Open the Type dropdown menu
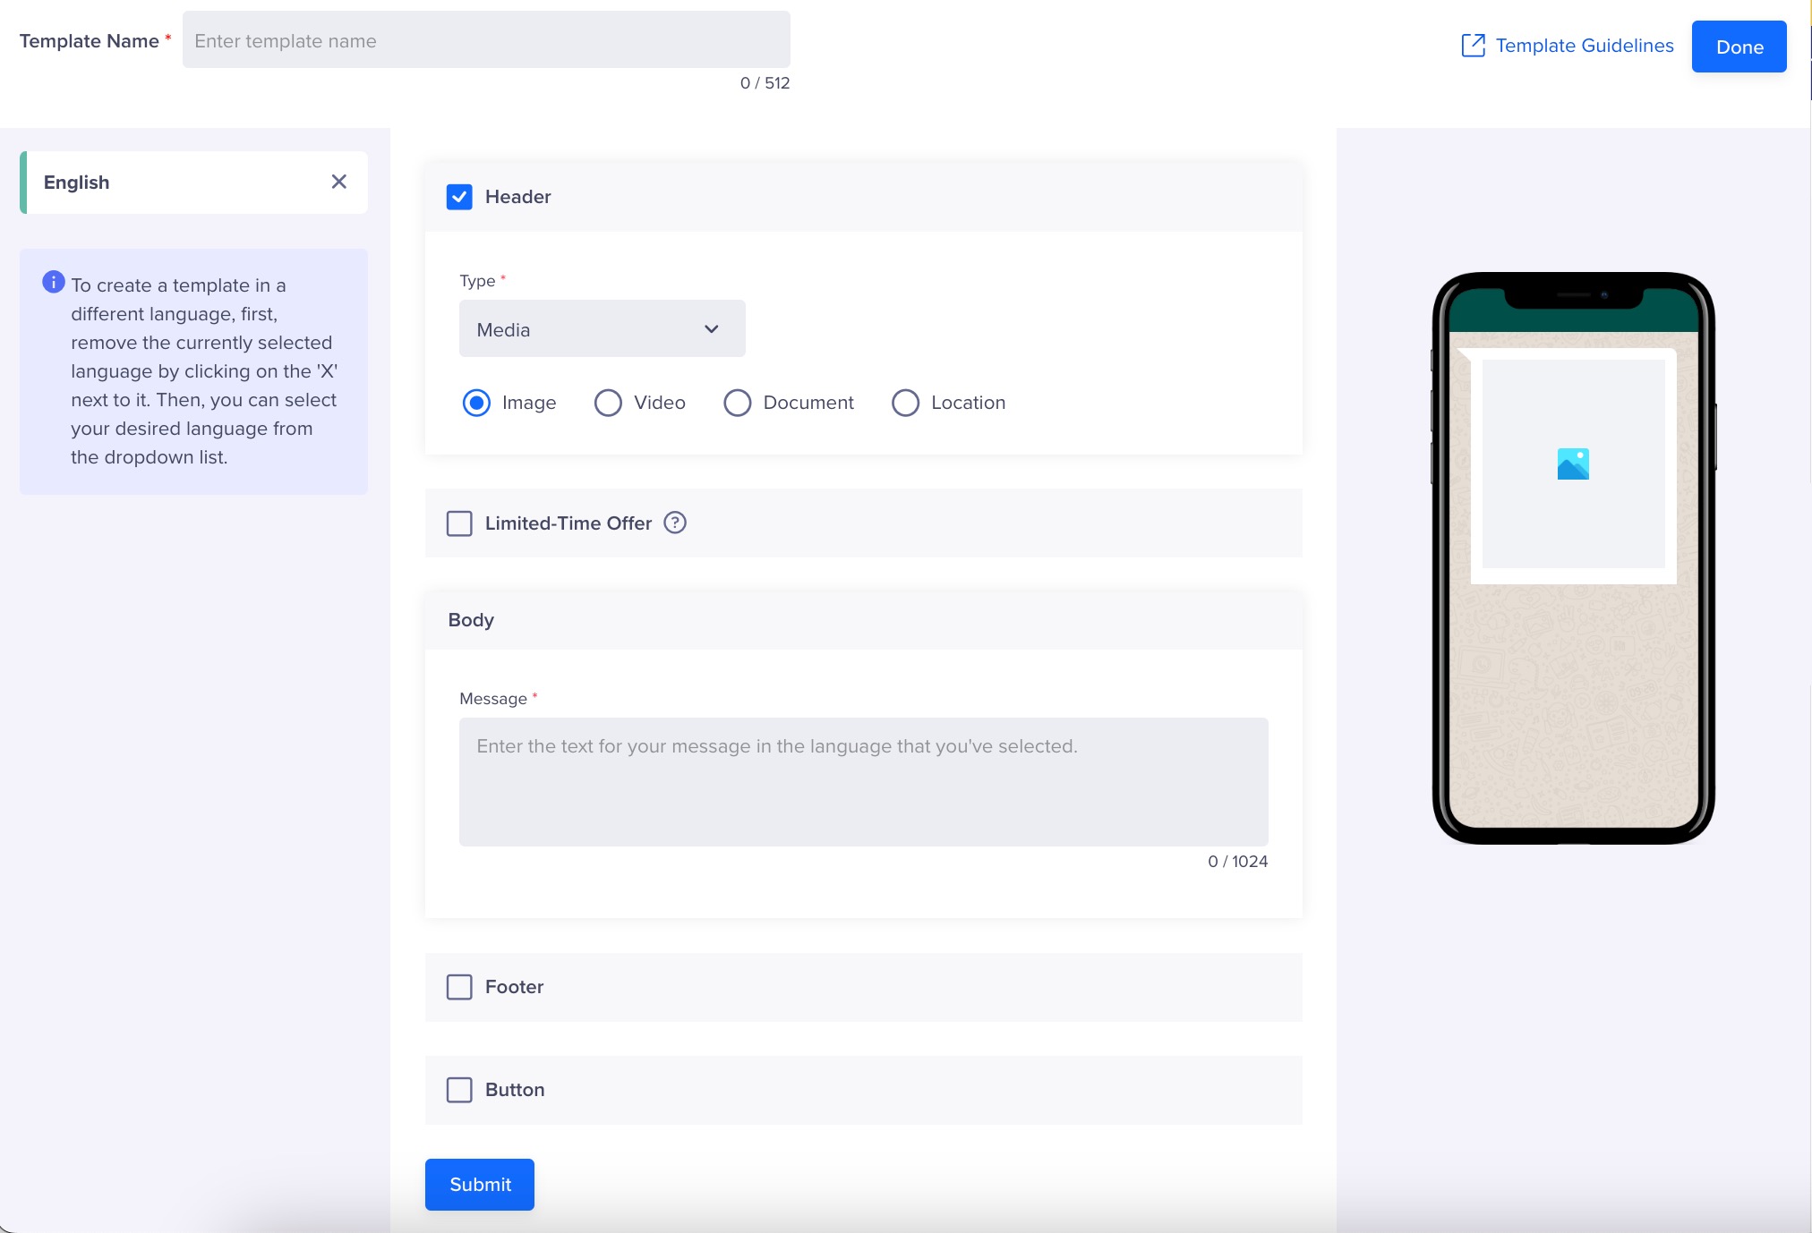This screenshot has height=1233, width=1812. (x=602, y=329)
